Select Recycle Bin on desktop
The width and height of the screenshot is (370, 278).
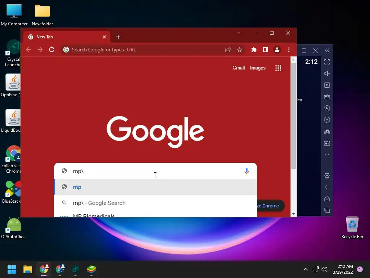352,228
